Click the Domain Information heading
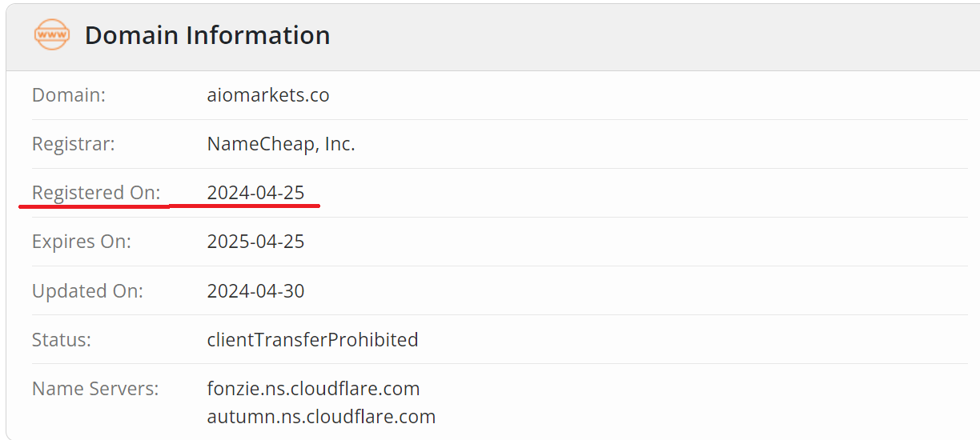The height and width of the screenshot is (440, 980). point(207,35)
